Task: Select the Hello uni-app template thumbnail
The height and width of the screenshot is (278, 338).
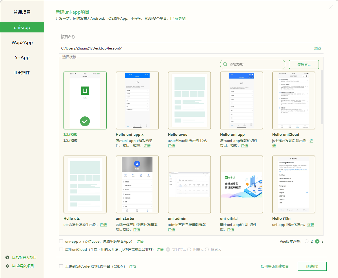Action: click(241, 100)
